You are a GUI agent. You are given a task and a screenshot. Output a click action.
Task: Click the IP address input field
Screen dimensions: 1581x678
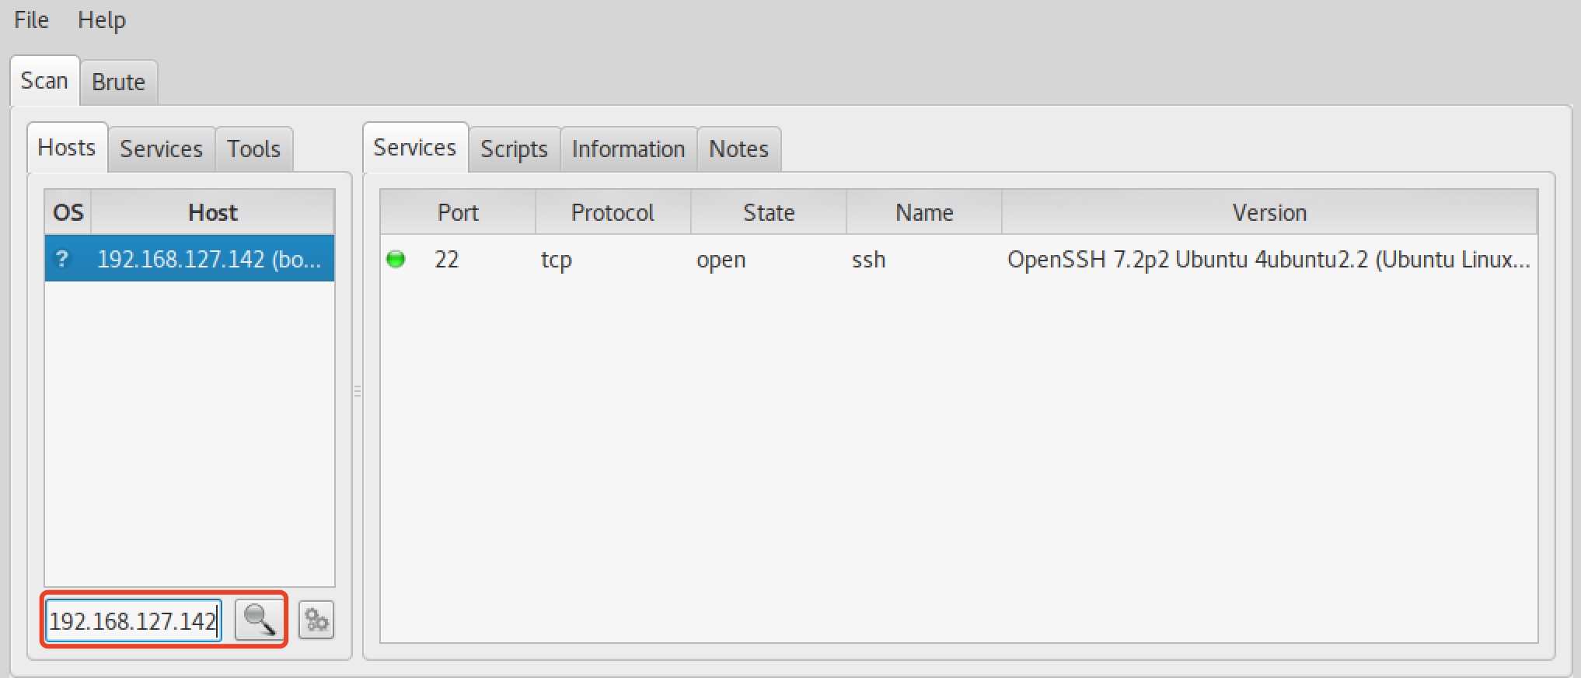[x=132, y=620]
